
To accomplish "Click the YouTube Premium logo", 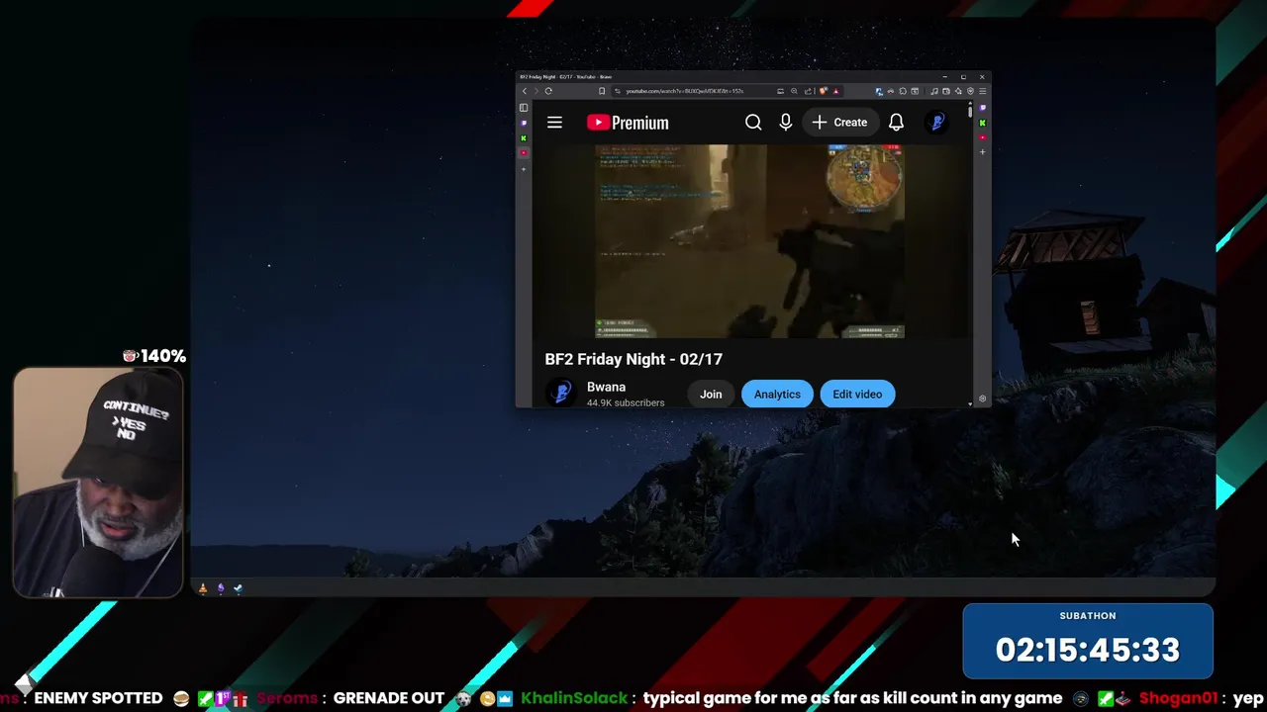I will click(628, 123).
